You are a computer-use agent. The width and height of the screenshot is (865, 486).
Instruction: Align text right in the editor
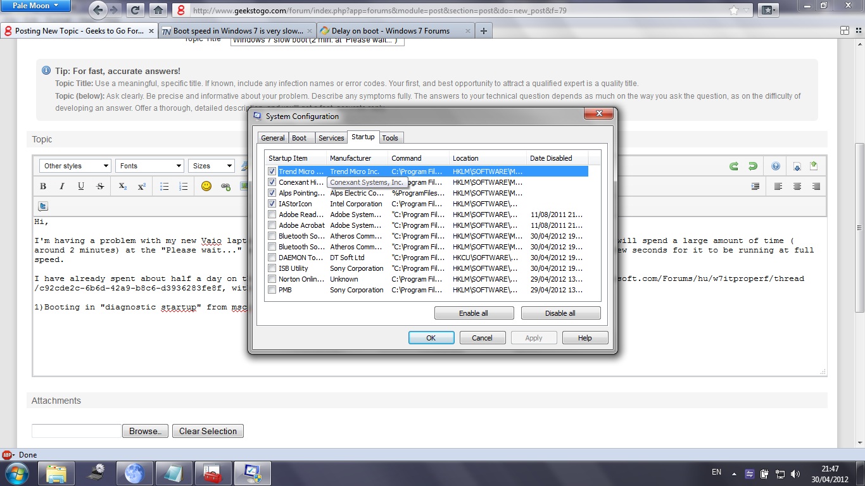(816, 187)
